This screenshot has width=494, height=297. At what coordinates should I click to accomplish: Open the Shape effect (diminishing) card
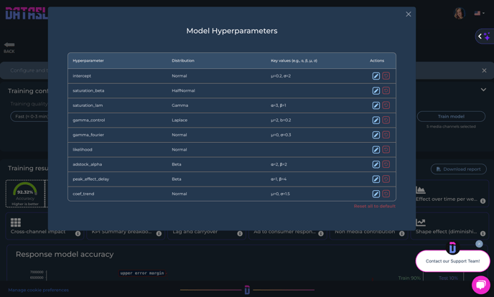(x=449, y=226)
